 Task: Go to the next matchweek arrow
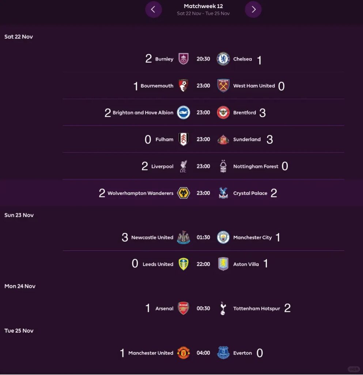(x=253, y=10)
